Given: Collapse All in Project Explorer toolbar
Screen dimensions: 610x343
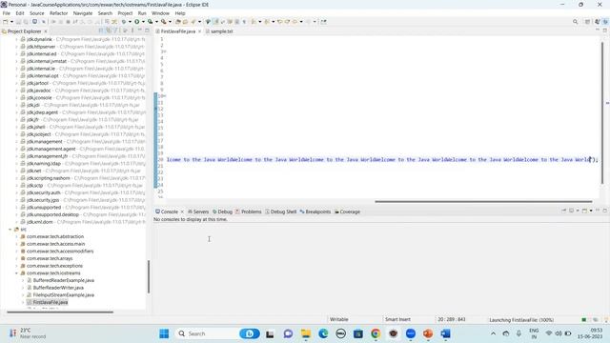Looking at the screenshot, I should [x=101, y=30].
